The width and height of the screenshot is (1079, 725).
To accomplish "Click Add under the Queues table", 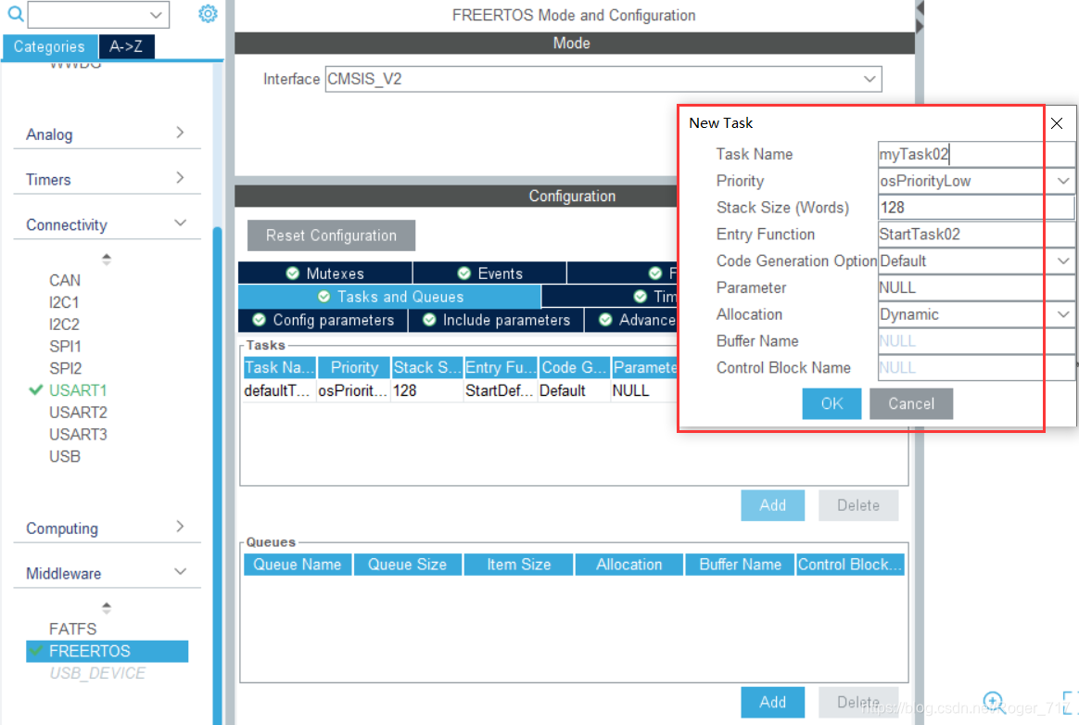I will click(773, 702).
